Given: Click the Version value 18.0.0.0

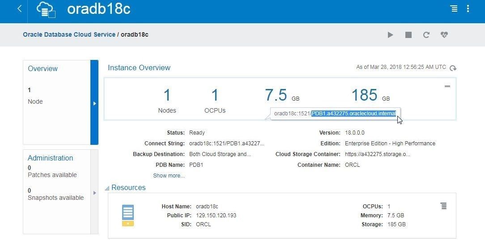Looking at the screenshot, I should click(354, 133).
